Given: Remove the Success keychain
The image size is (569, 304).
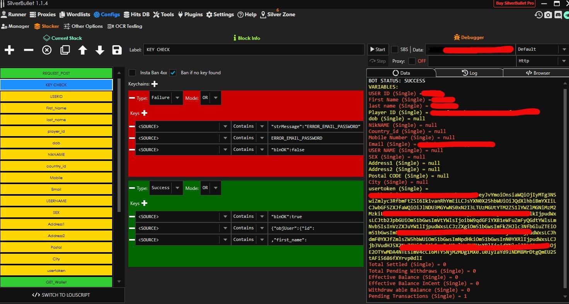Looking at the screenshot, I should pos(132,188).
